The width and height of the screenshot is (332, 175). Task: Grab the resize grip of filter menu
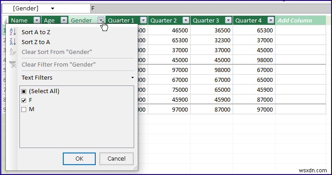click(x=135, y=168)
